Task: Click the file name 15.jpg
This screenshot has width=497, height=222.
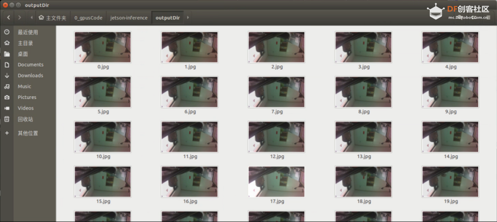Action: pos(103,201)
